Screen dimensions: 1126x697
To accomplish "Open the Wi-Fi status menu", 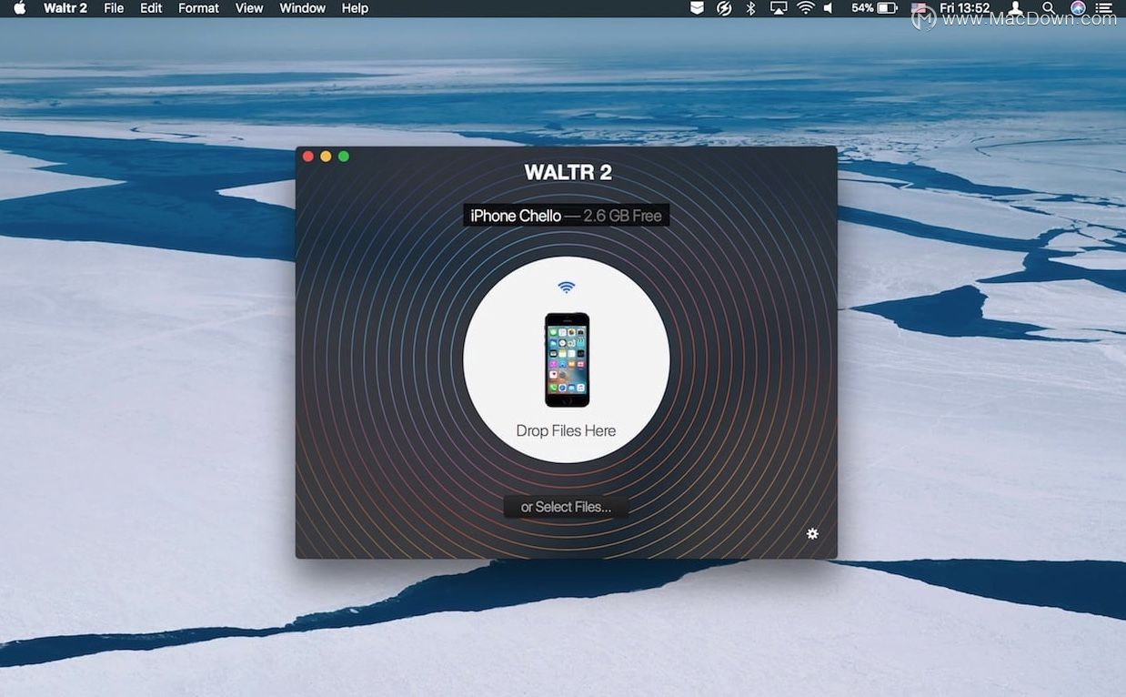I will pyautogui.click(x=806, y=8).
